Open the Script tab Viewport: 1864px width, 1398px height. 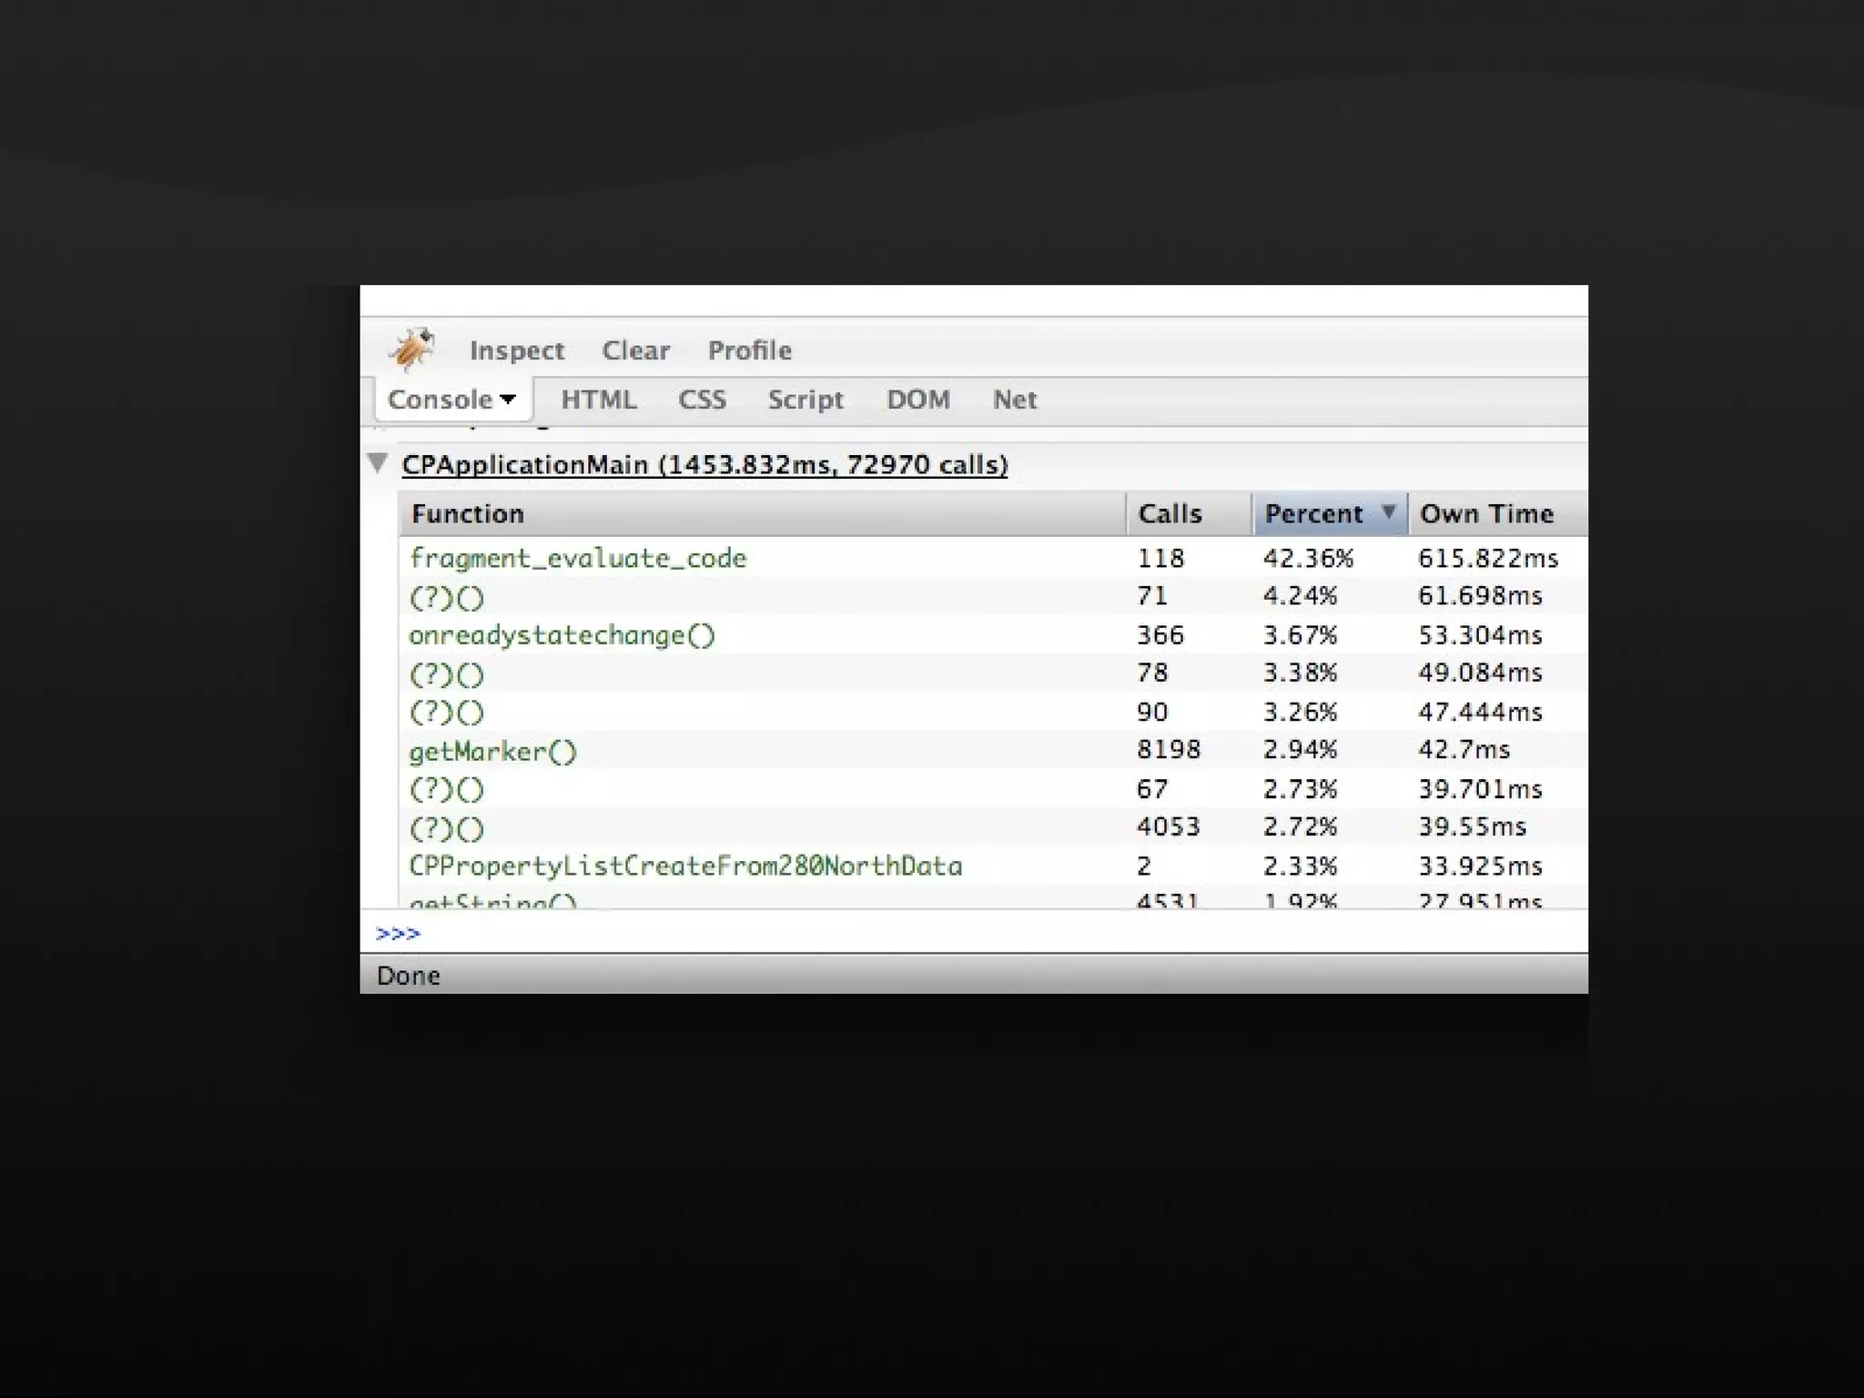[x=805, y=400]
